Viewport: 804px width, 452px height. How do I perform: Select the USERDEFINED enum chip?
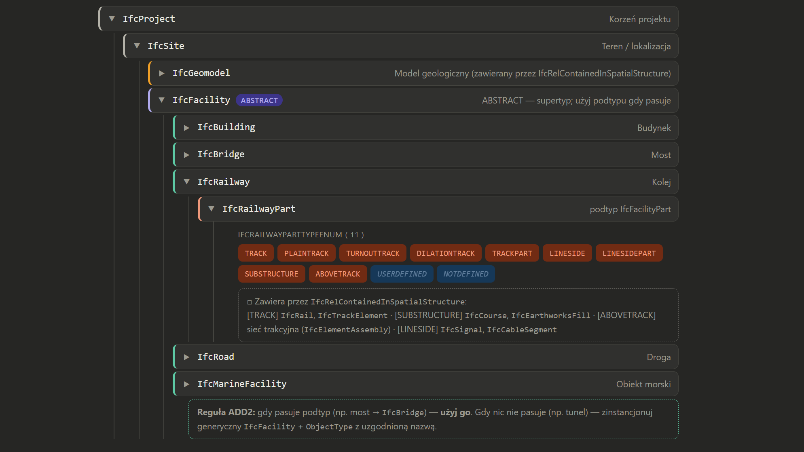(402, 274)
